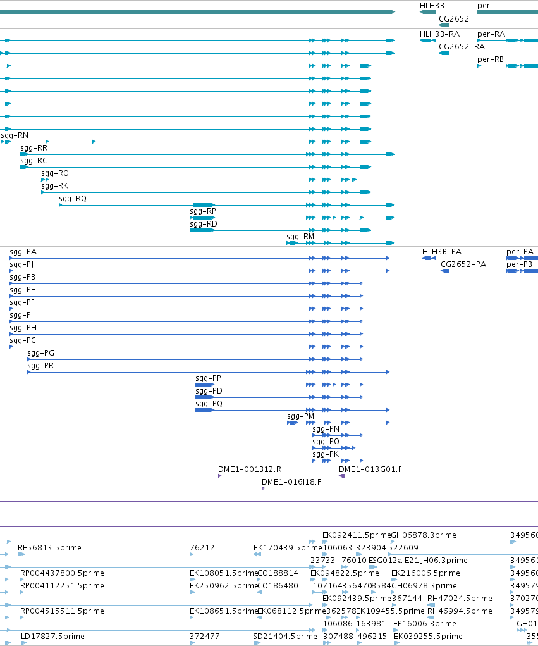Click the RP004437800.5prime EST label
Image resolution: width=538 pixels, height=646 pixels.
(62, 573)
